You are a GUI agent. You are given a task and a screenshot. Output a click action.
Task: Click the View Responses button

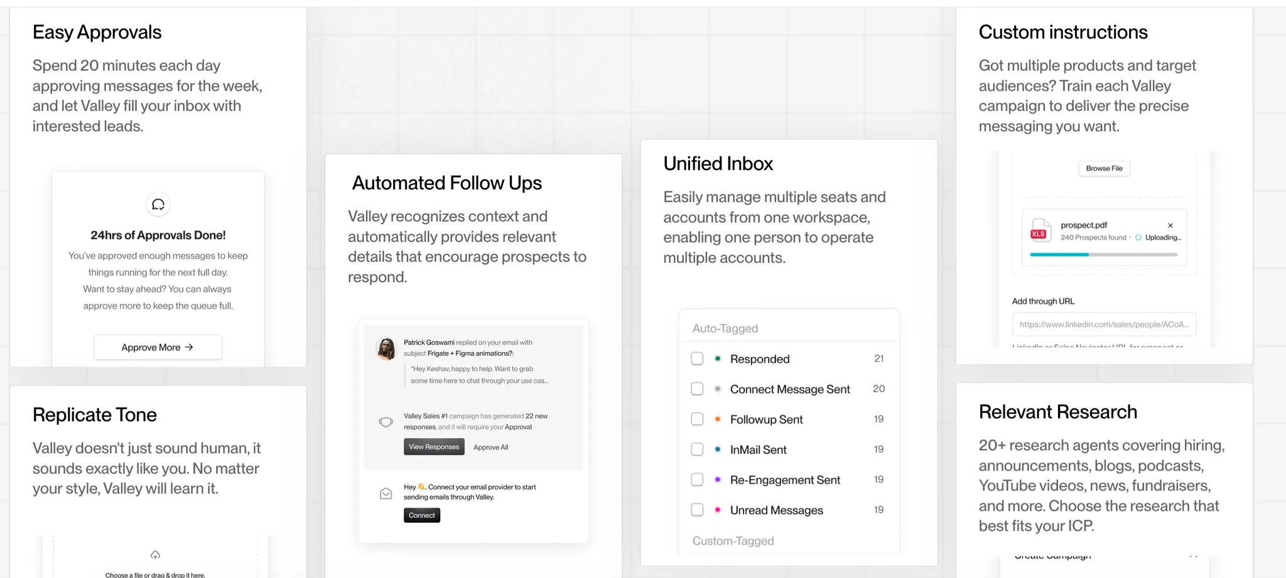pos(434,447)
